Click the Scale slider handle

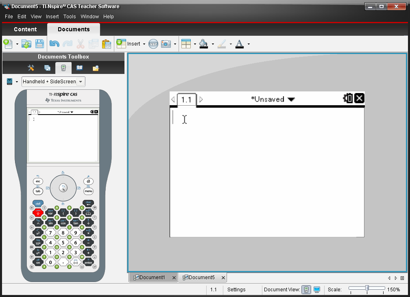coord(367,288)
